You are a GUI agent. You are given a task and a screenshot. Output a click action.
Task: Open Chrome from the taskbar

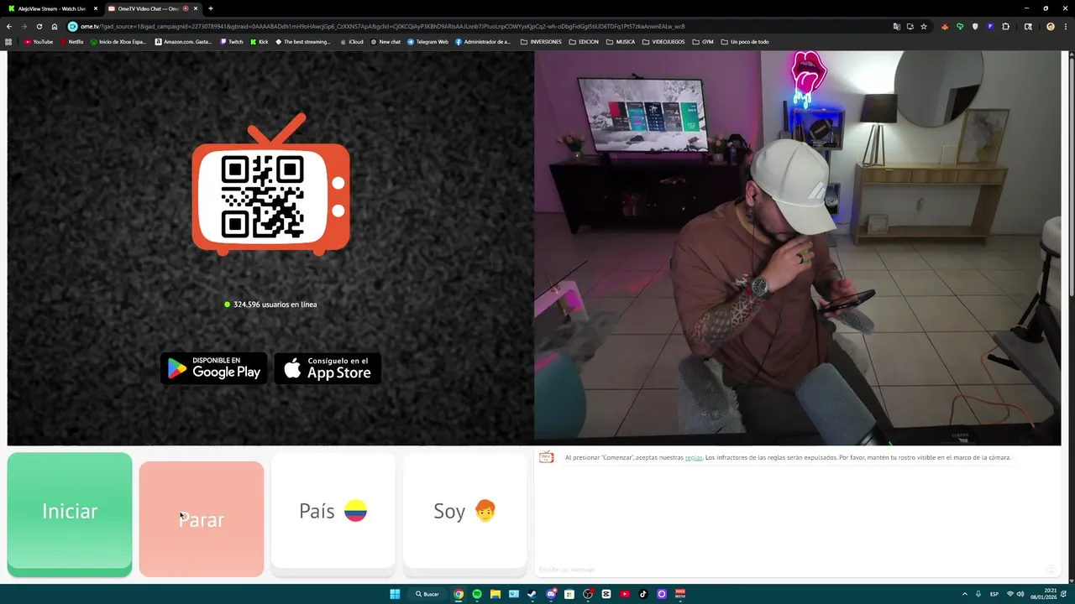459,594
